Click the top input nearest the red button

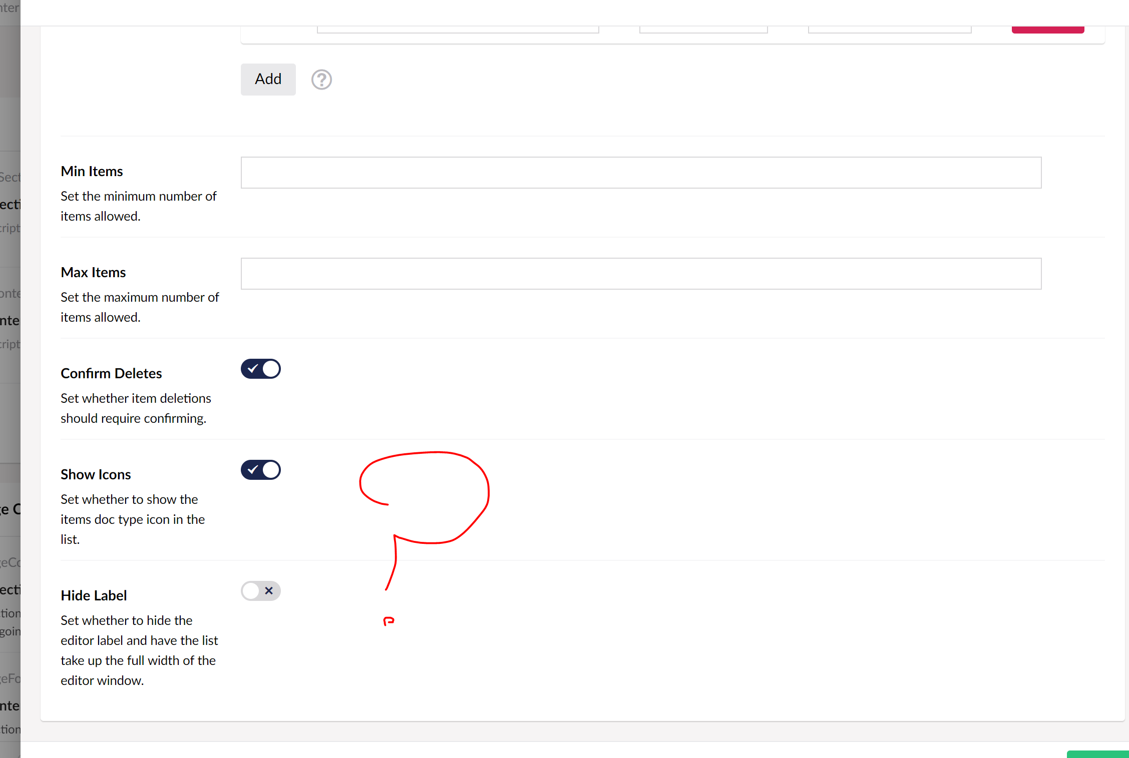click(x=889, y=30)
